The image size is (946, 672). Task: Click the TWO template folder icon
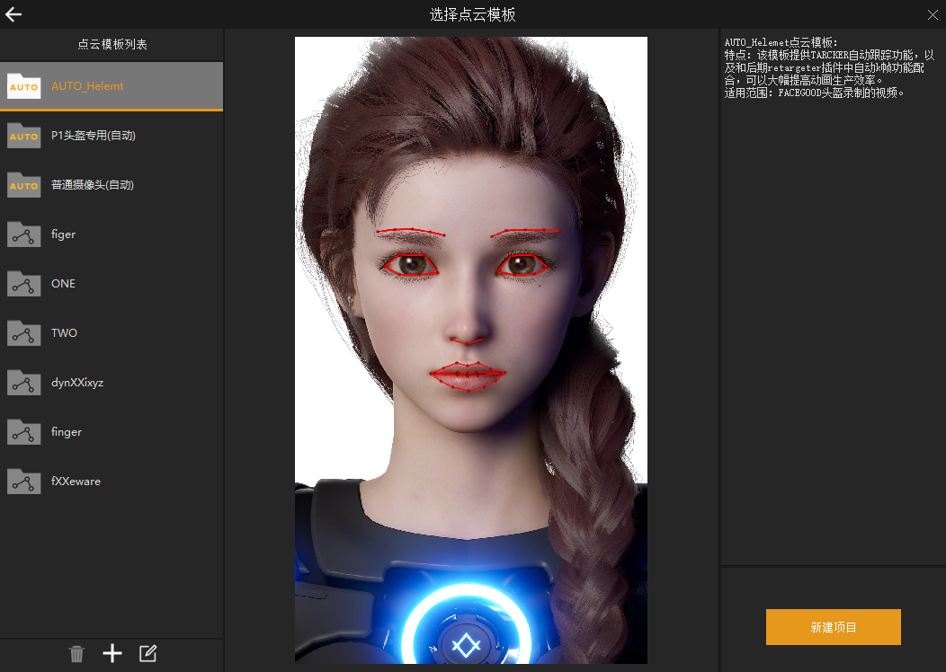24,333
